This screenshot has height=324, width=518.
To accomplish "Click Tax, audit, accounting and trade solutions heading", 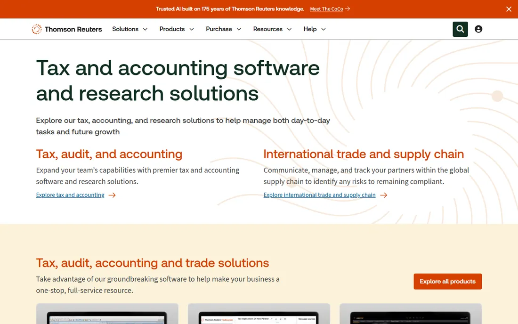I will click(152, 263).
